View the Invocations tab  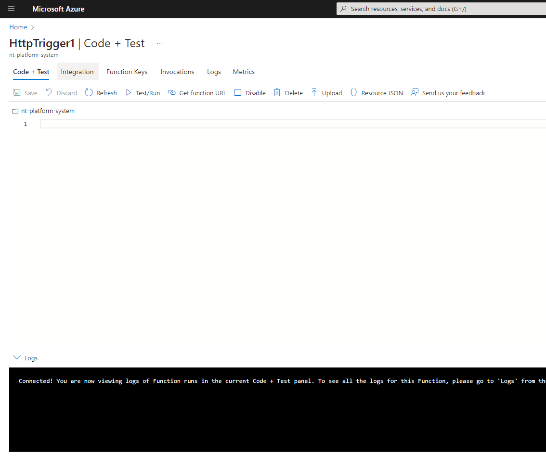pos(177,72)
